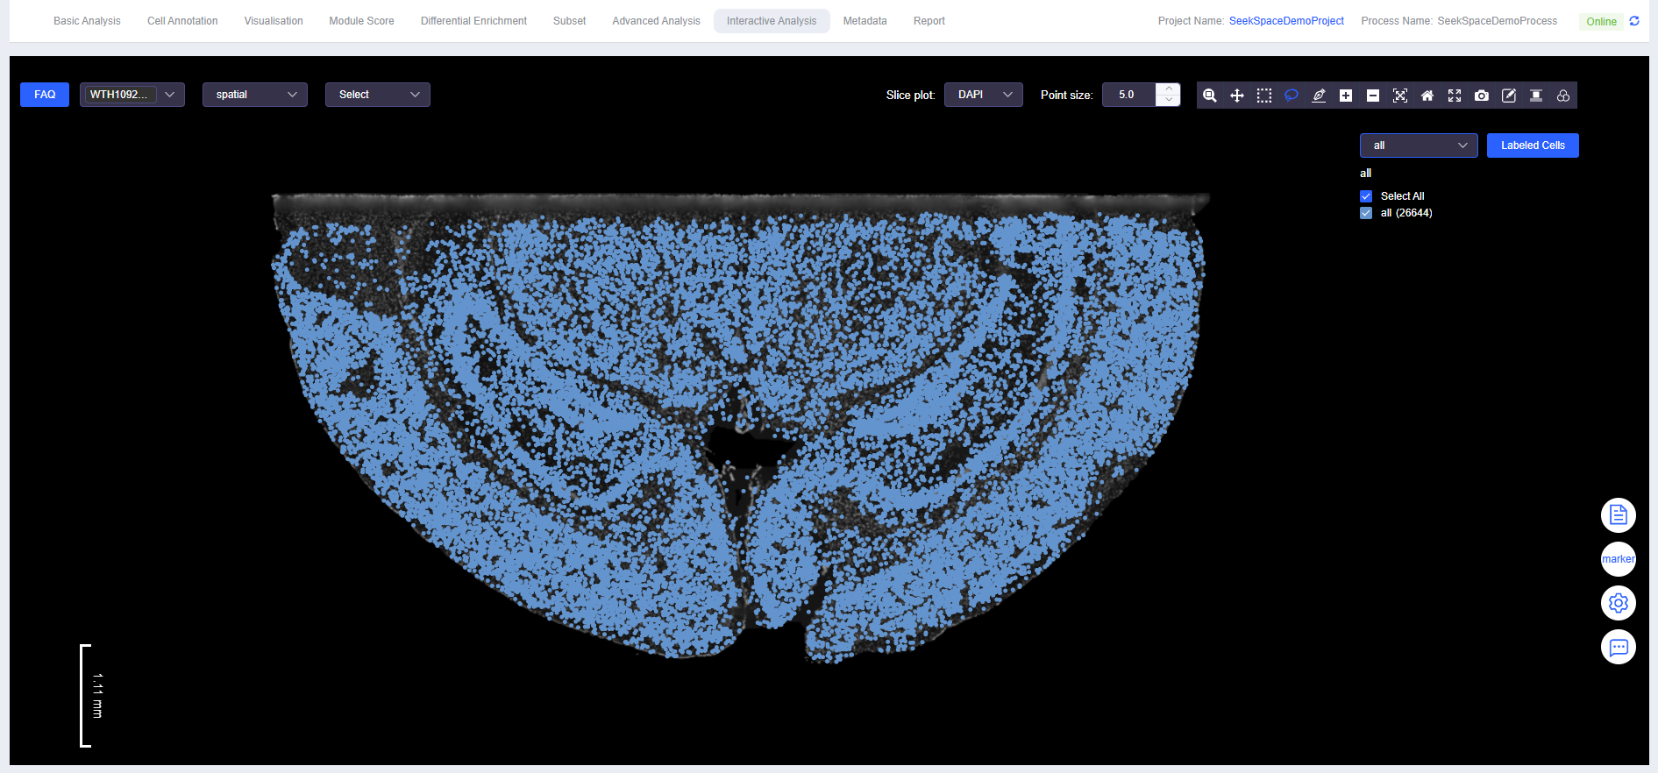Reset view with the home icon
1658x773 pixels.
click(x=1427, y=96)
